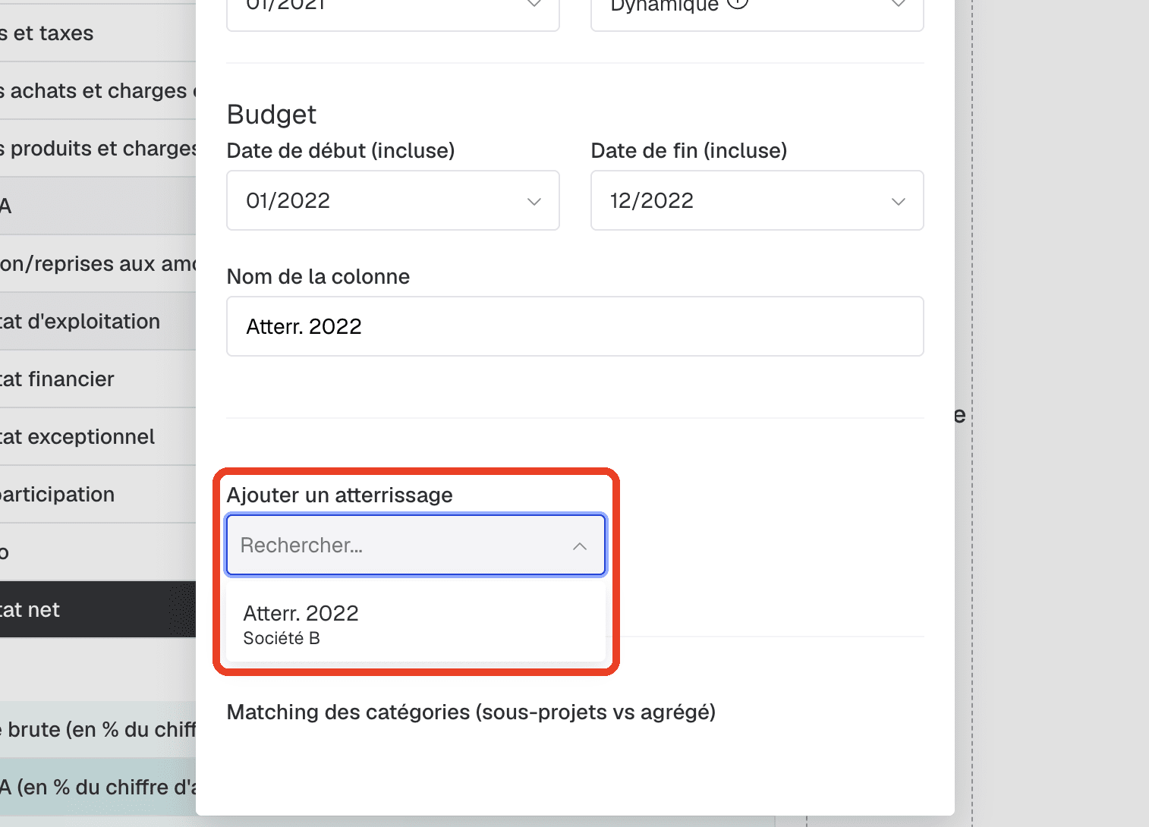
Task: Click the 'Budget' section heading
Action: tap(272, 115)
